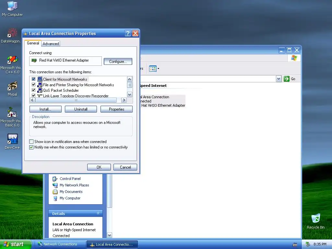Expand the Views button dropdown arrow
The width and height of the screenshot is (332, 249).
coord(158,69)
